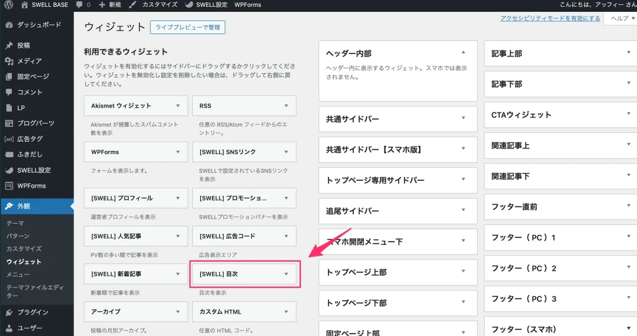Click the ブログパーツ icon in sidebar
This screenshot has height=336, width=637.
[9, 124]
